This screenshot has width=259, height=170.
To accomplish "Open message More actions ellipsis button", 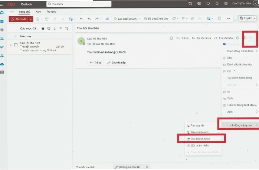I will pos(251,38).
